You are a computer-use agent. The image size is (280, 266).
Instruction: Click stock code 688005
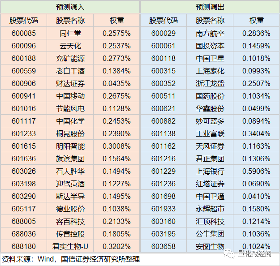click(x=24, y=221)
